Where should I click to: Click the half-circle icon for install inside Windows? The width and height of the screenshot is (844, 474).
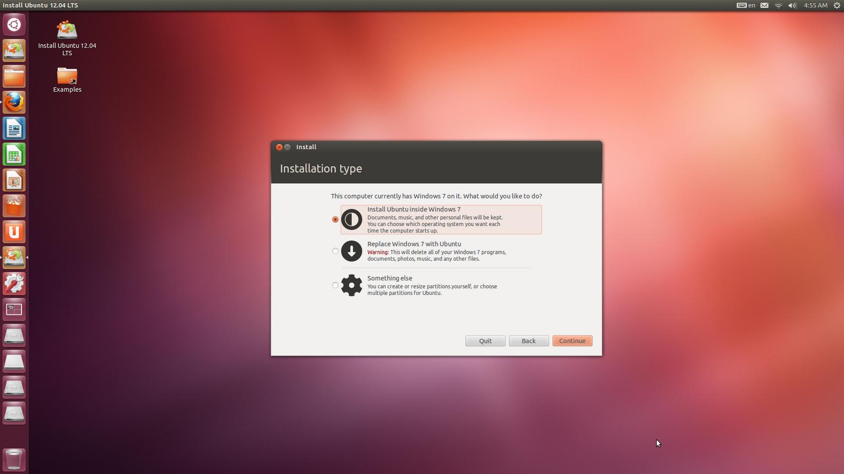click(352, 220)
